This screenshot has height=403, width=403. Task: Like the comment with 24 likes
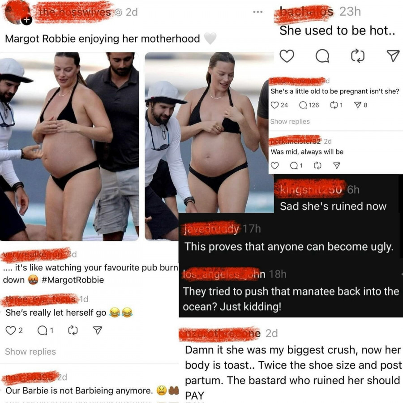(x=275, y=105)
